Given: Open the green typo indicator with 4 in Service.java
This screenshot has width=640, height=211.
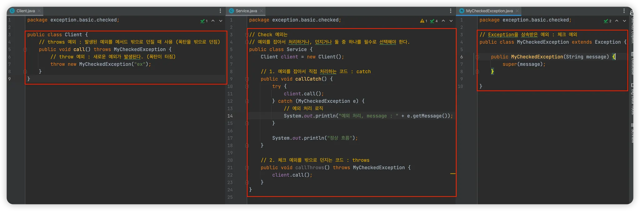Looking at the screenshot, I should pyautogui.click(x=434, y=21).
